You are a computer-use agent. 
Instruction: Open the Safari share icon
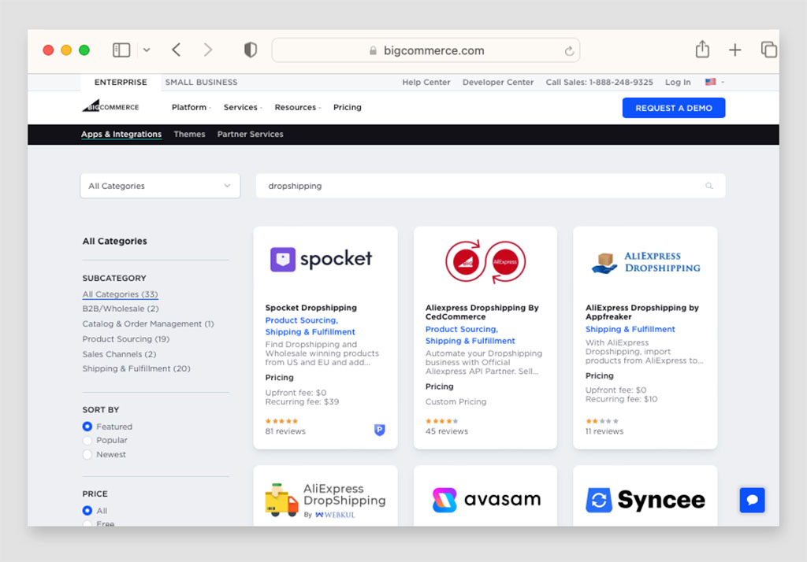702,50
